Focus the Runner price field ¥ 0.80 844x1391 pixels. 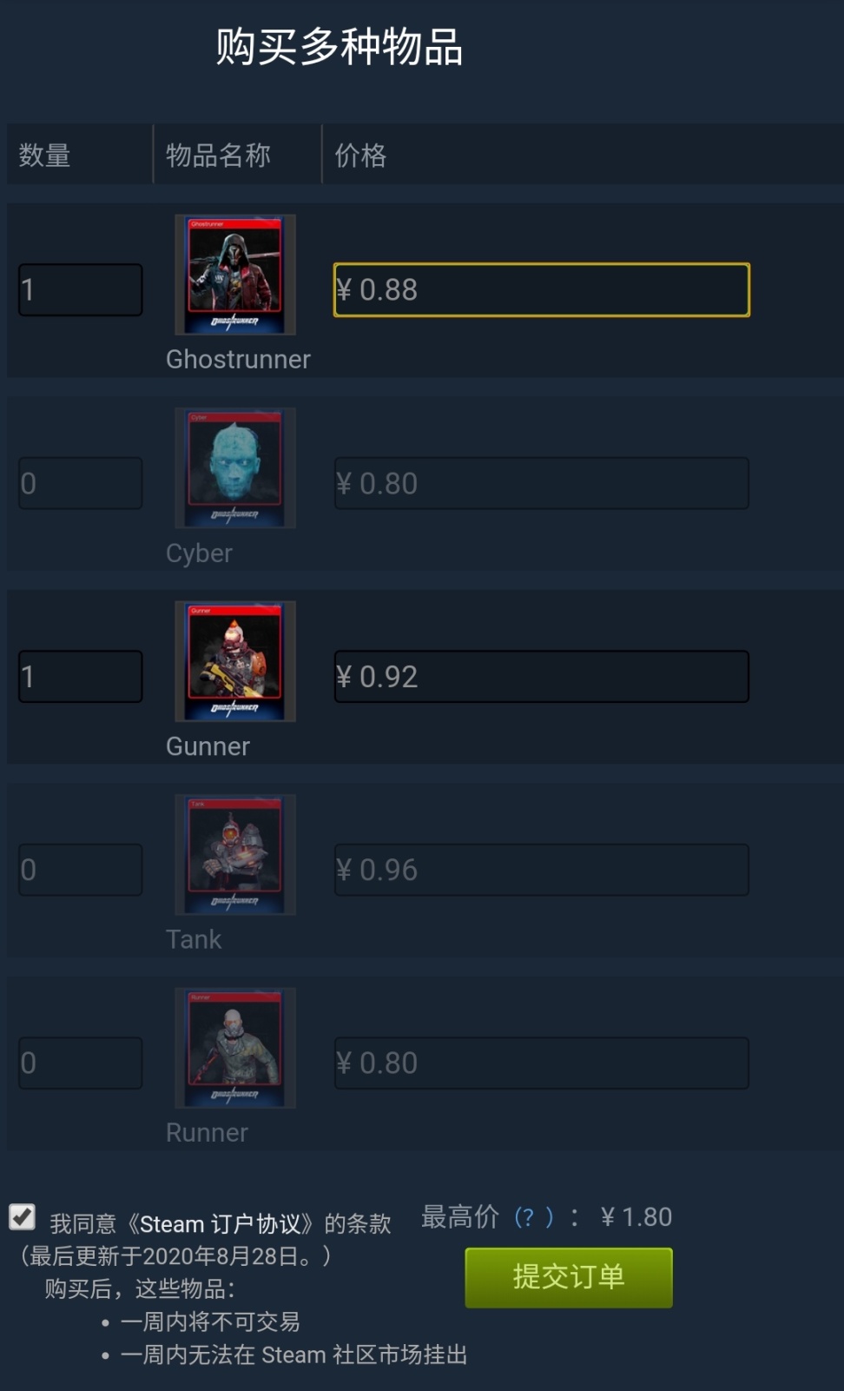[x=542, y=1063]
